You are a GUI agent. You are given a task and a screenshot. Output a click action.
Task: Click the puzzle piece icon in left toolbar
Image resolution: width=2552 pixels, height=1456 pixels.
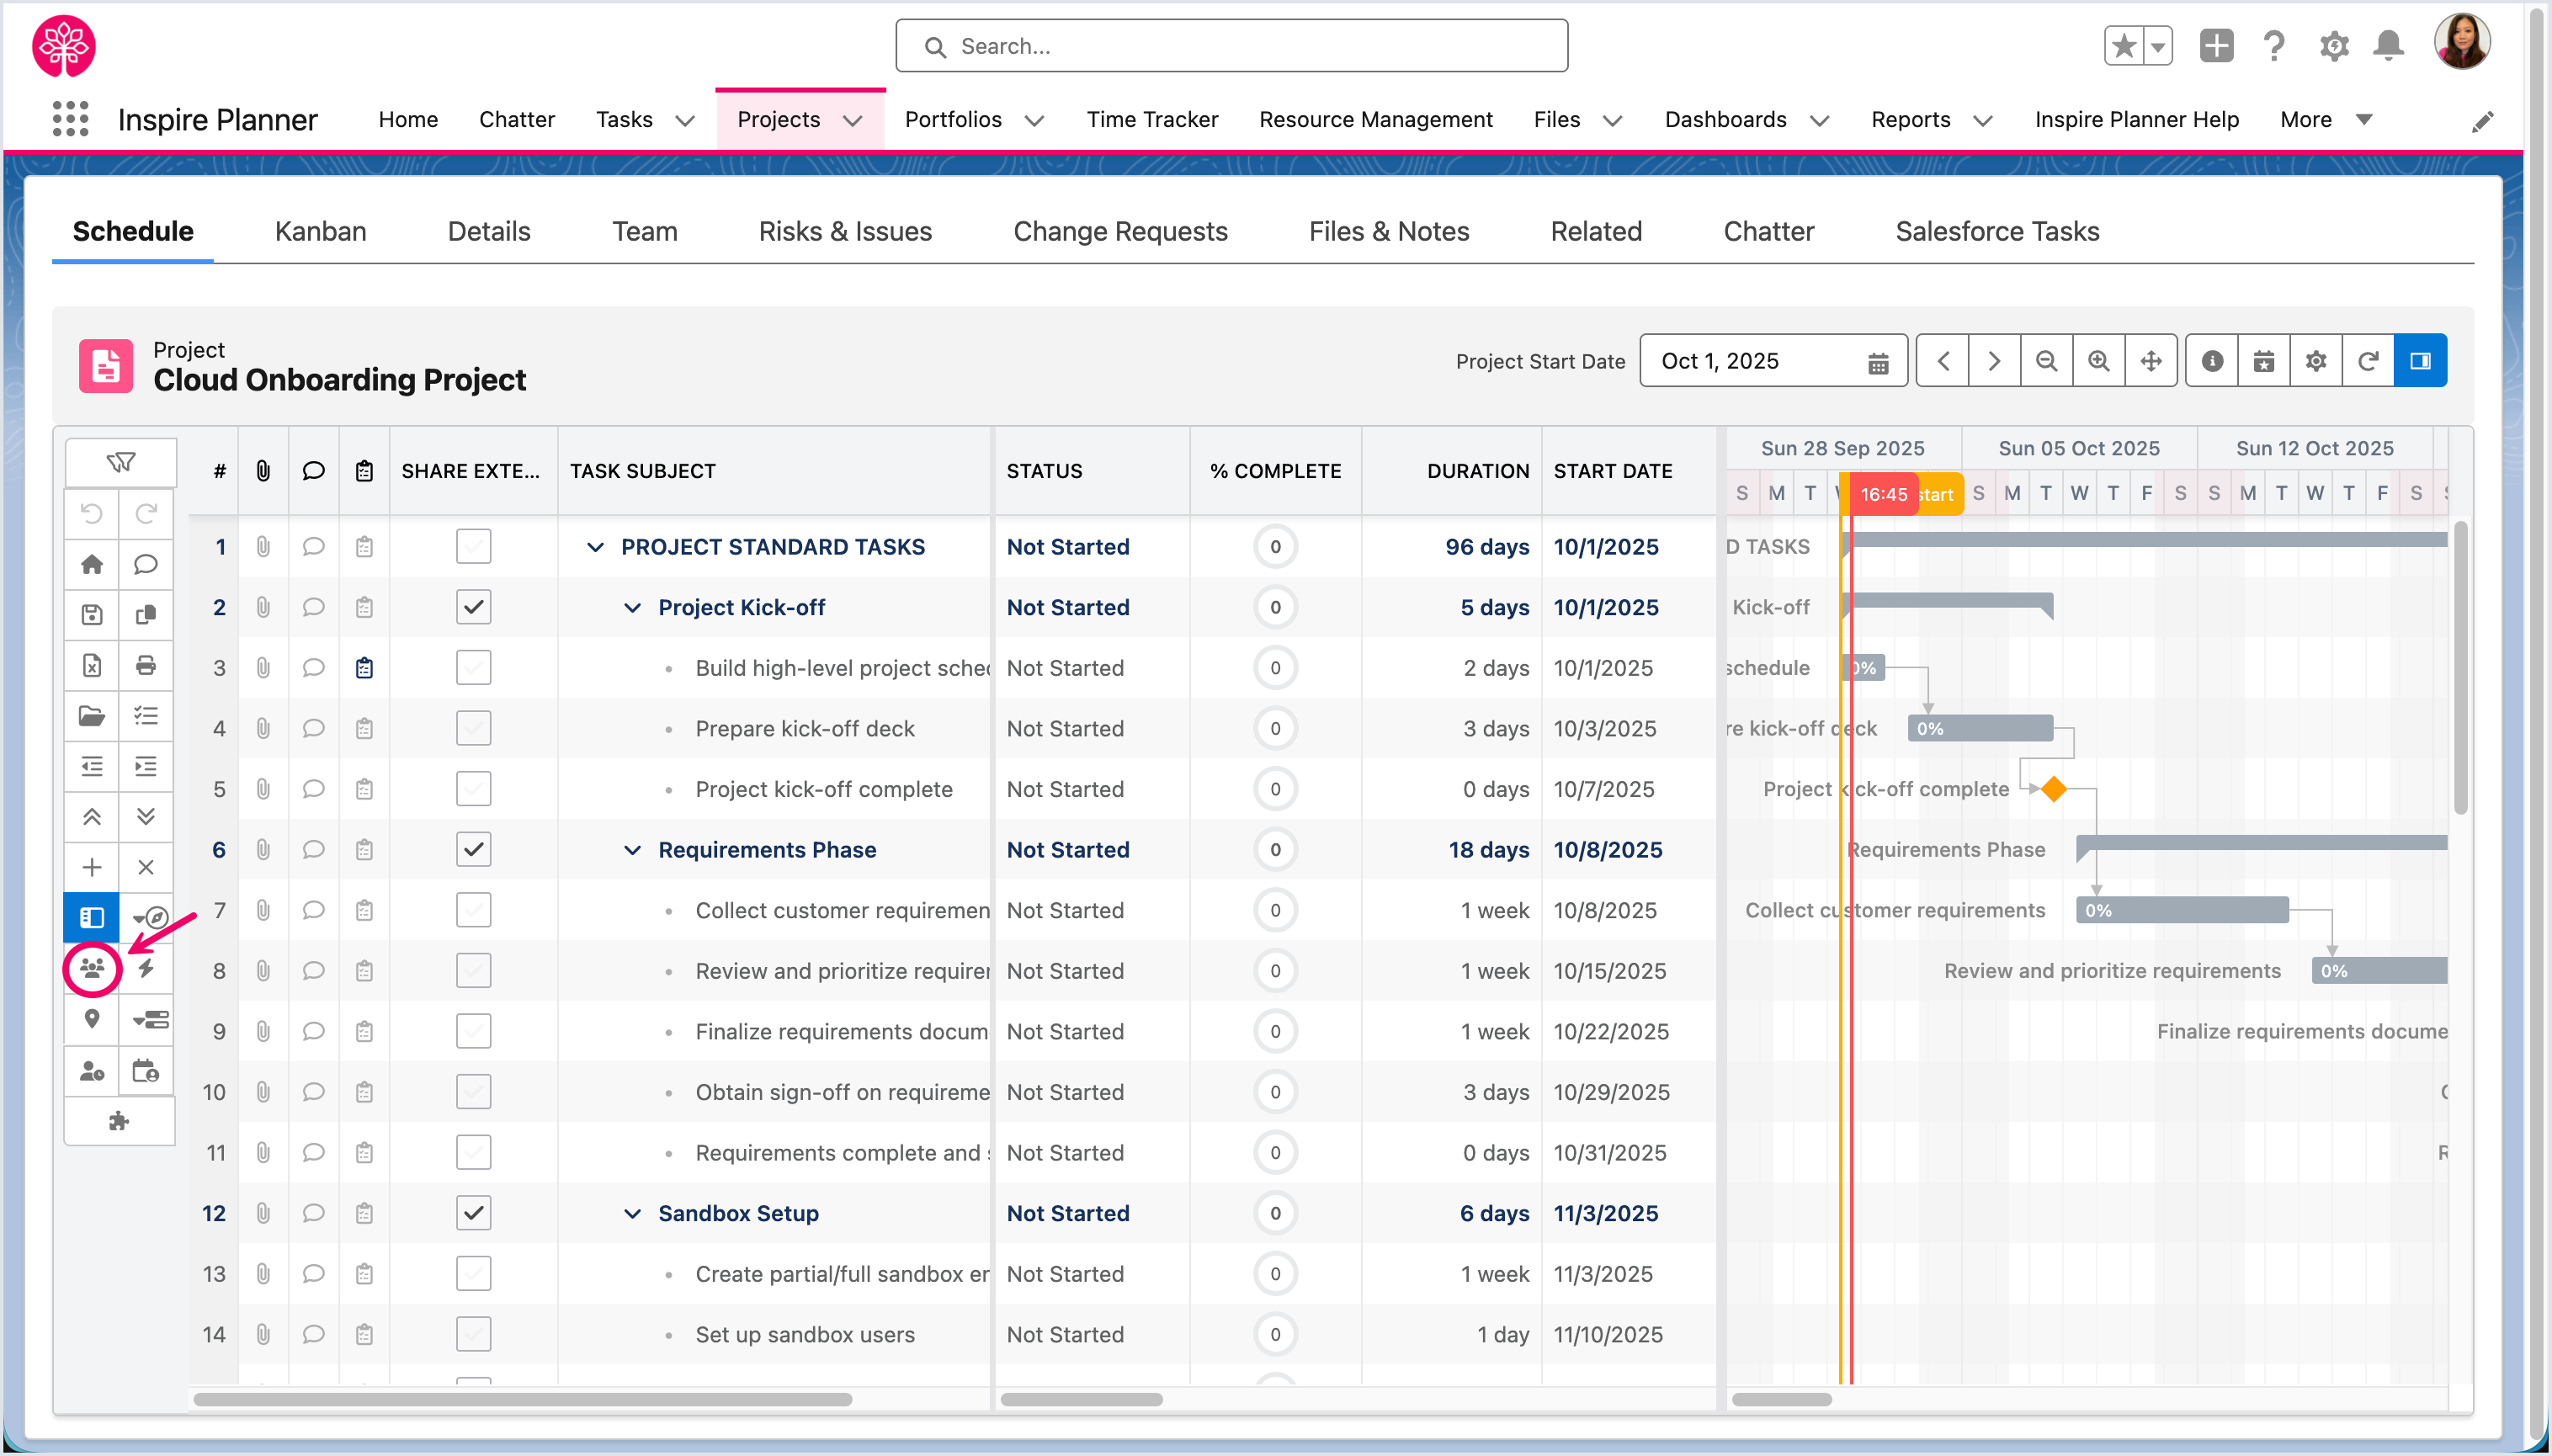coord(119,1121)
